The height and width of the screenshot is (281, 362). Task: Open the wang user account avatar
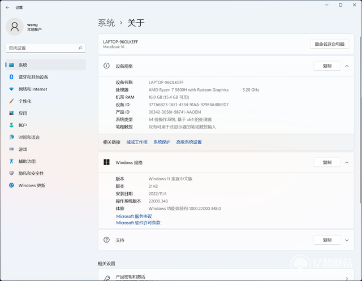pyautogui.click(x=15, y=27)
